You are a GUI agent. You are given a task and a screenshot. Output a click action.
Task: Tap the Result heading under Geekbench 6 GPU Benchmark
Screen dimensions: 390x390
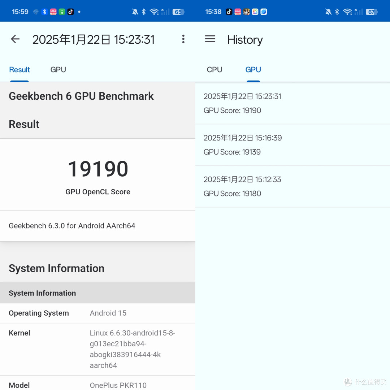coord(24,124)
